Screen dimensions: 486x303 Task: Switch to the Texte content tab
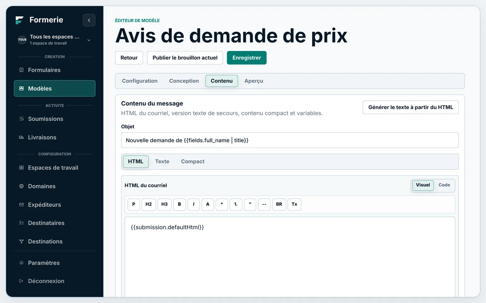(x=162, y=161)
